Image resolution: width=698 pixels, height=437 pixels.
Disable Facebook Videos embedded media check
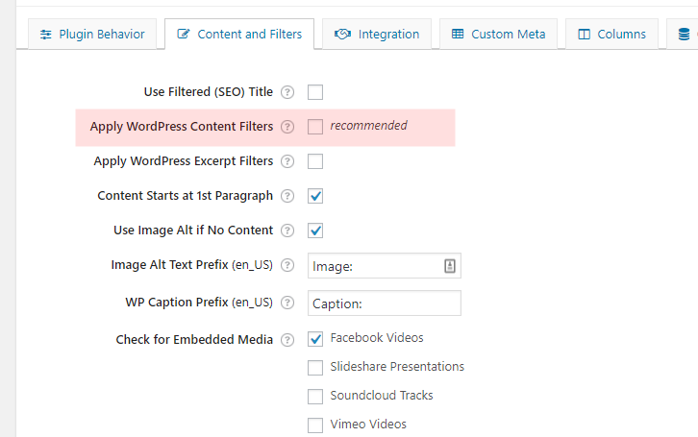pos(315,338)
